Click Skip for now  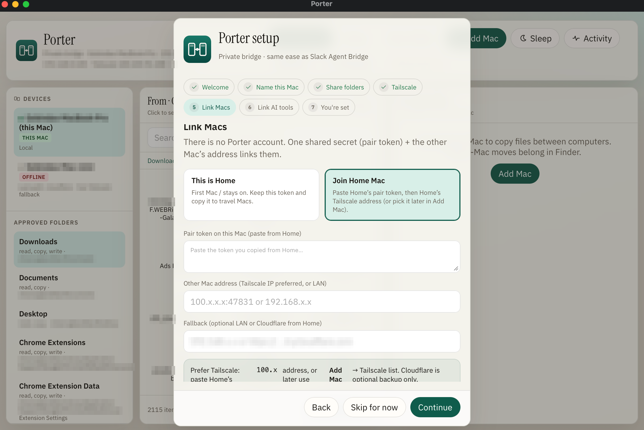[x=374, y=407]
